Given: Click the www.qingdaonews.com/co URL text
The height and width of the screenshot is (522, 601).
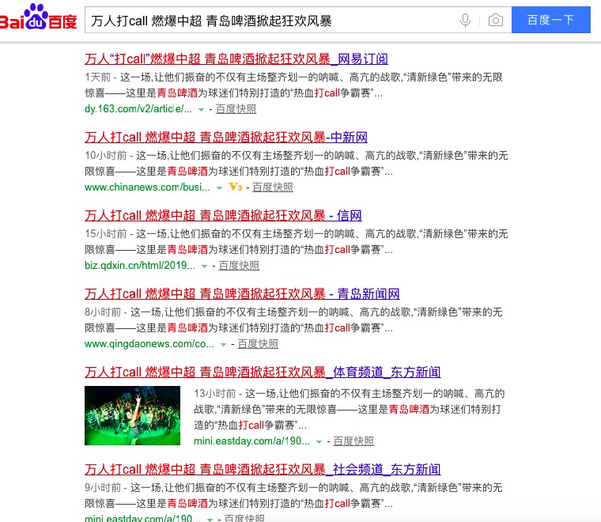Looking at the screenshot, I should pos(149,344).
